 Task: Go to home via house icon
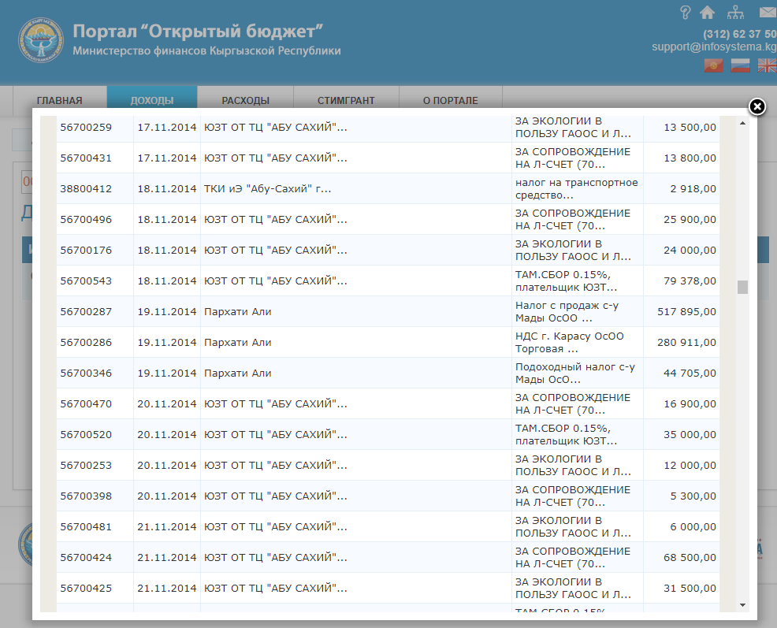click(707, 12)
